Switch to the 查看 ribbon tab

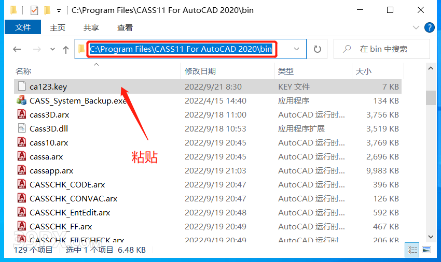coord(125,27)
